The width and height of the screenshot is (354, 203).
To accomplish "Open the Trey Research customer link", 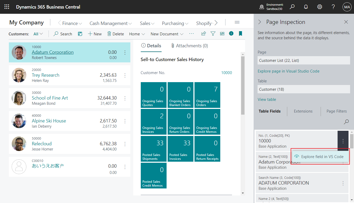I will coord(46,75).
